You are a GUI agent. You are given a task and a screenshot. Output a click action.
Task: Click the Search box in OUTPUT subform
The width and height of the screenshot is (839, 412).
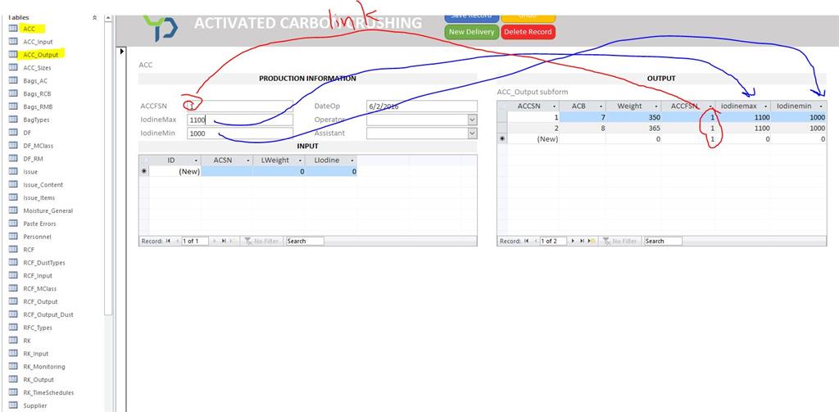662,242
